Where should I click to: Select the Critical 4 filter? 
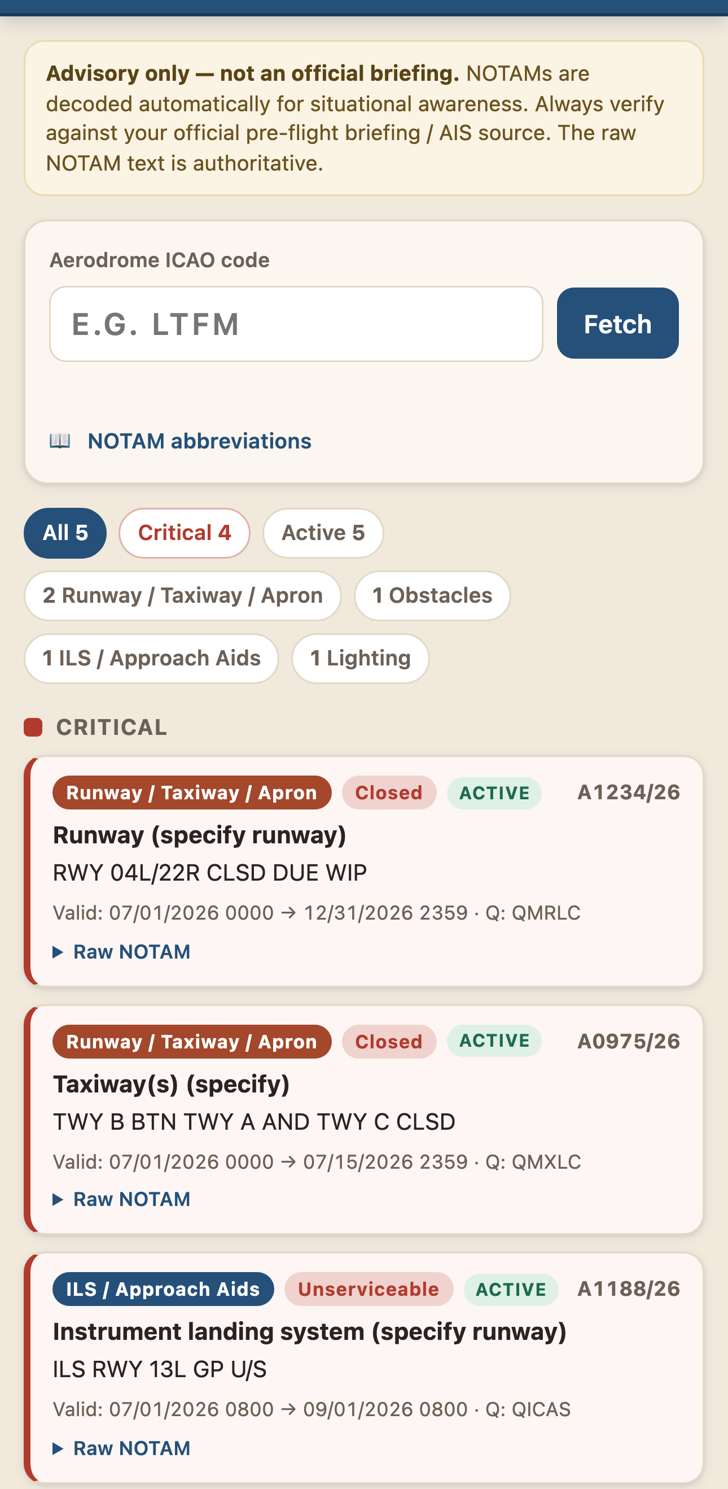(x=185, y=533)
